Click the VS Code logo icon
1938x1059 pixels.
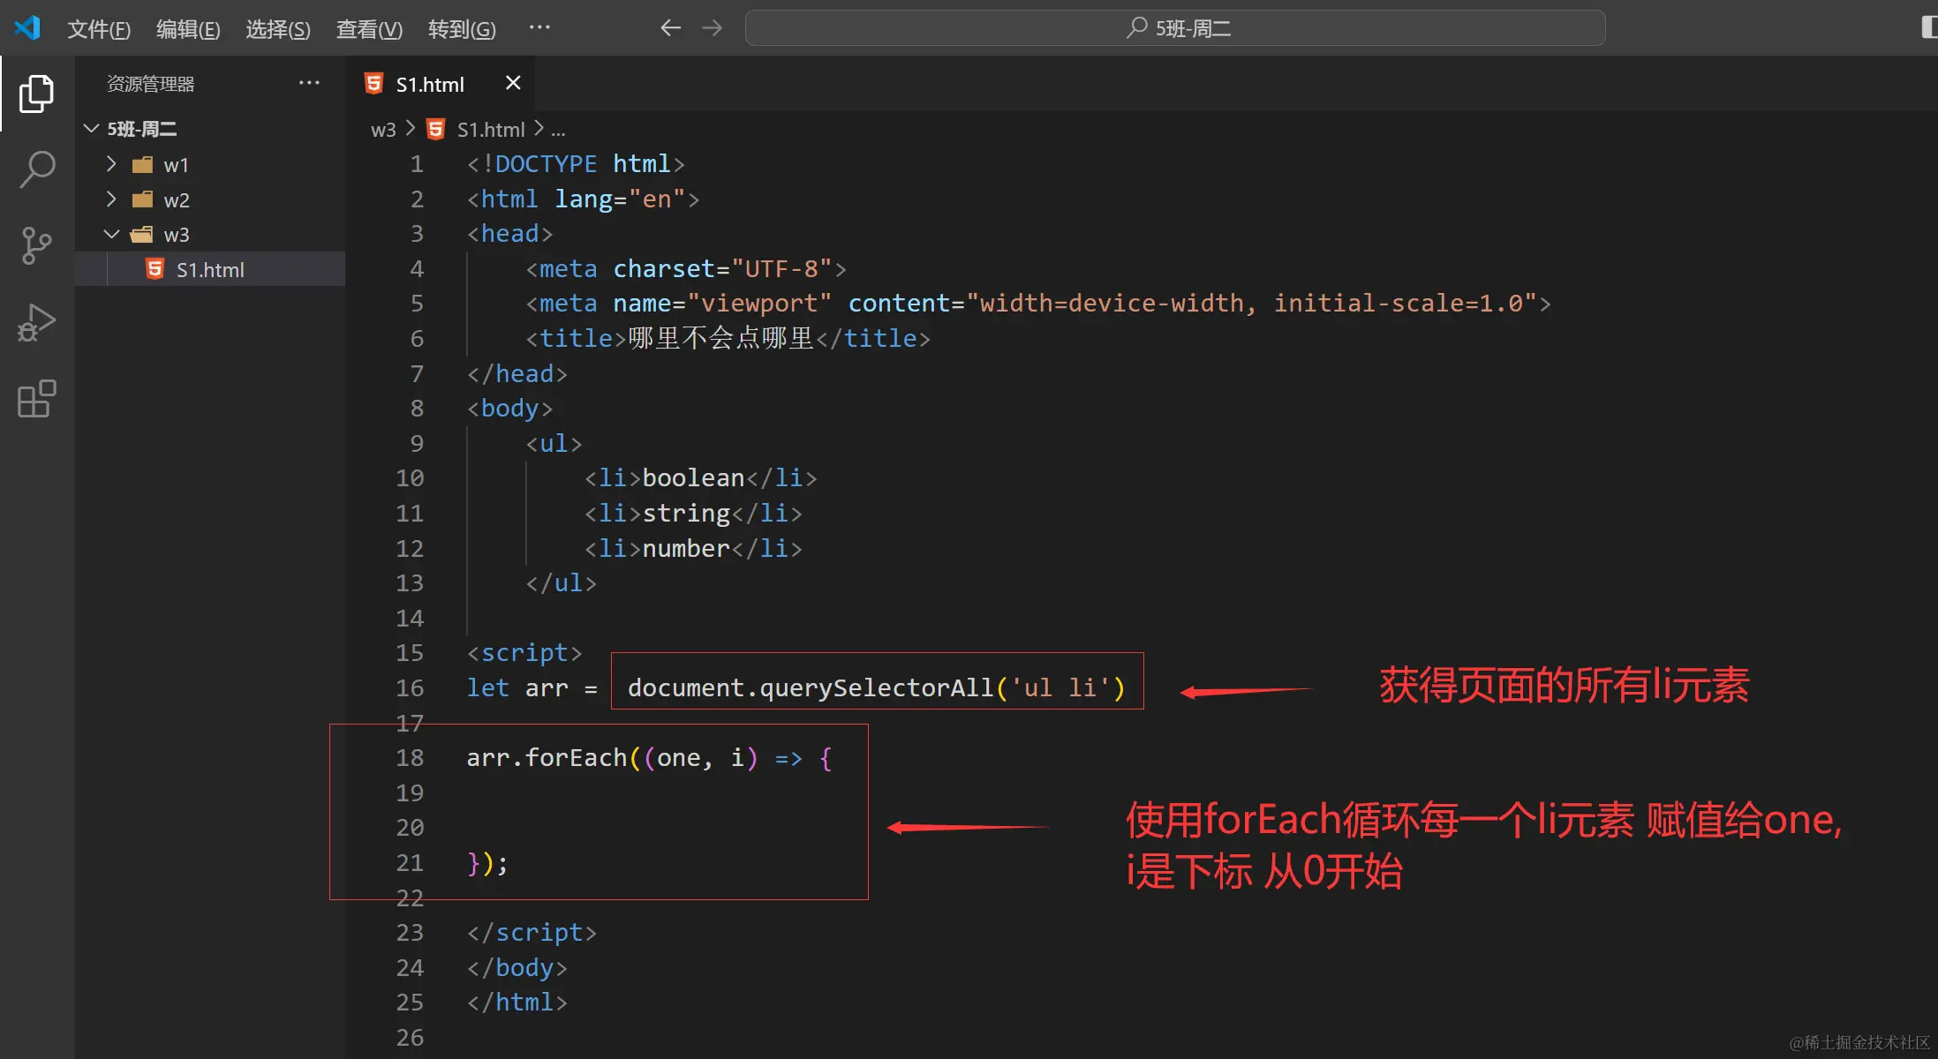[27, 28]
